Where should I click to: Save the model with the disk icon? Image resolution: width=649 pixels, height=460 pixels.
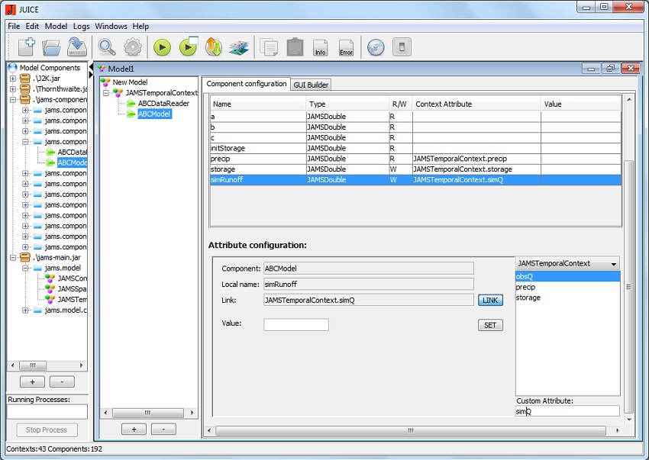(76, 47)
